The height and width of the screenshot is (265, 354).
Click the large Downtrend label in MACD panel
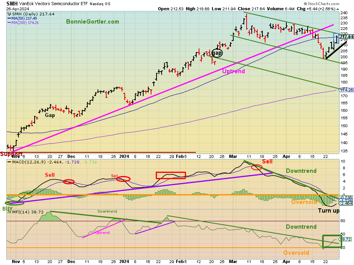301,171
